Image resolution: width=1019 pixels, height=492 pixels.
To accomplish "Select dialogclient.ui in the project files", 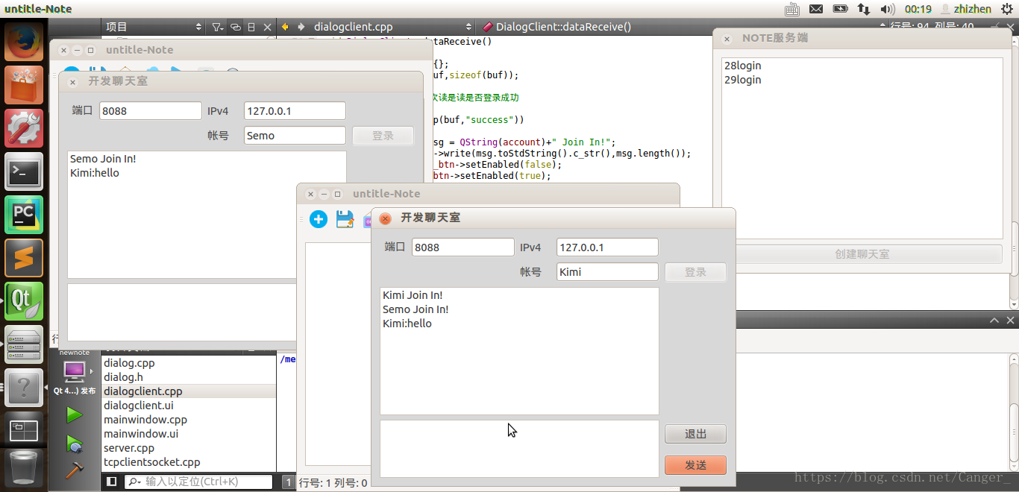I will pyautogui.click(x=143, y=405).
